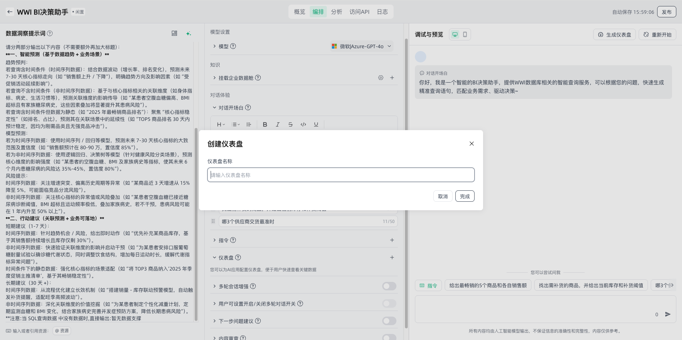This screenshot has width=682, height=340.
Task: Click the send message arrow icon
Action: click(x=668, y=314)
